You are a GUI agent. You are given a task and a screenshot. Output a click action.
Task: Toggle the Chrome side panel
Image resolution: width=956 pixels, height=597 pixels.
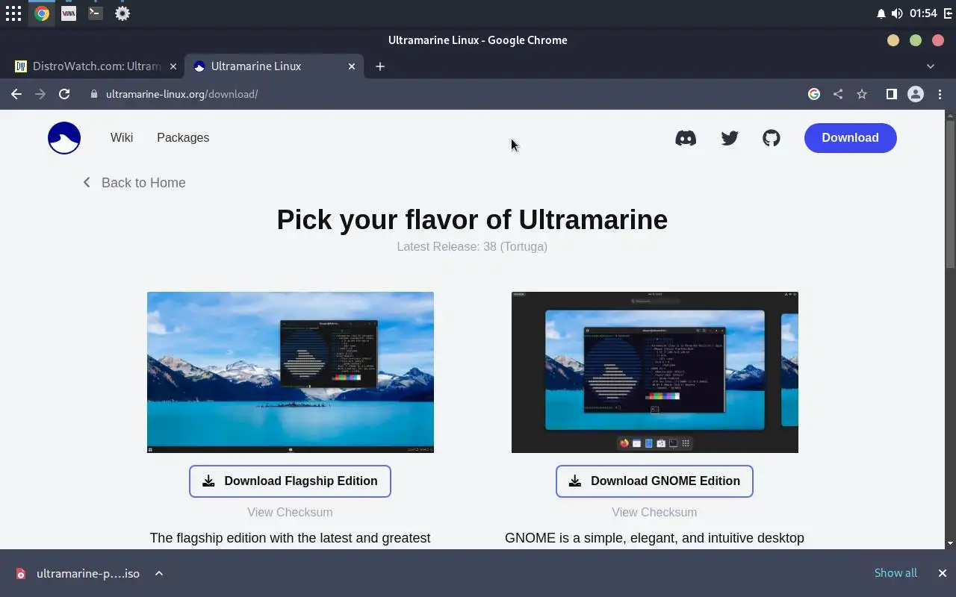click(x=891, y=94)
